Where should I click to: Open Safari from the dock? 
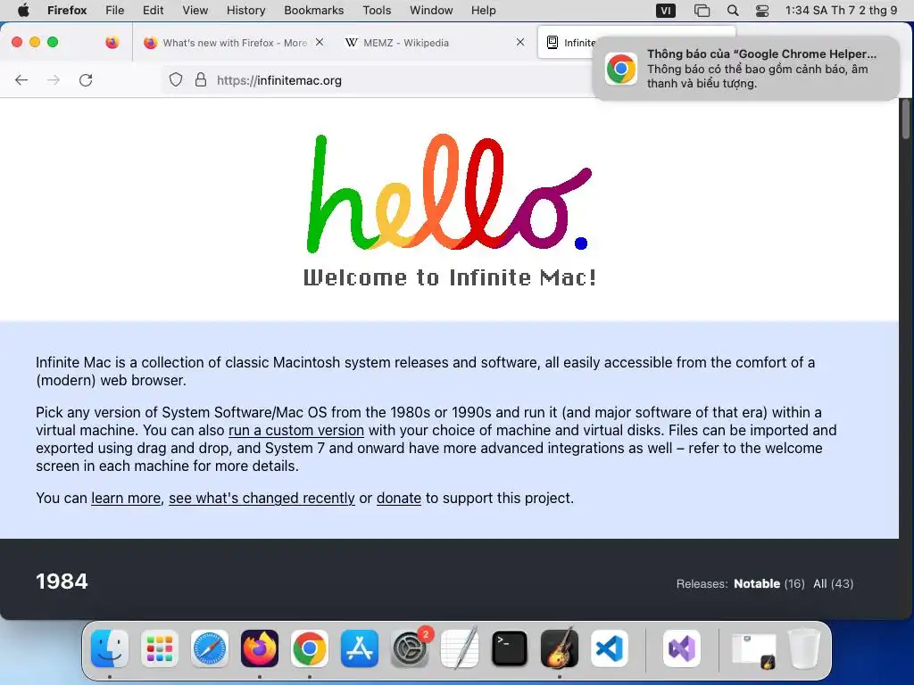pyautogui.click(x=209, y=648)
